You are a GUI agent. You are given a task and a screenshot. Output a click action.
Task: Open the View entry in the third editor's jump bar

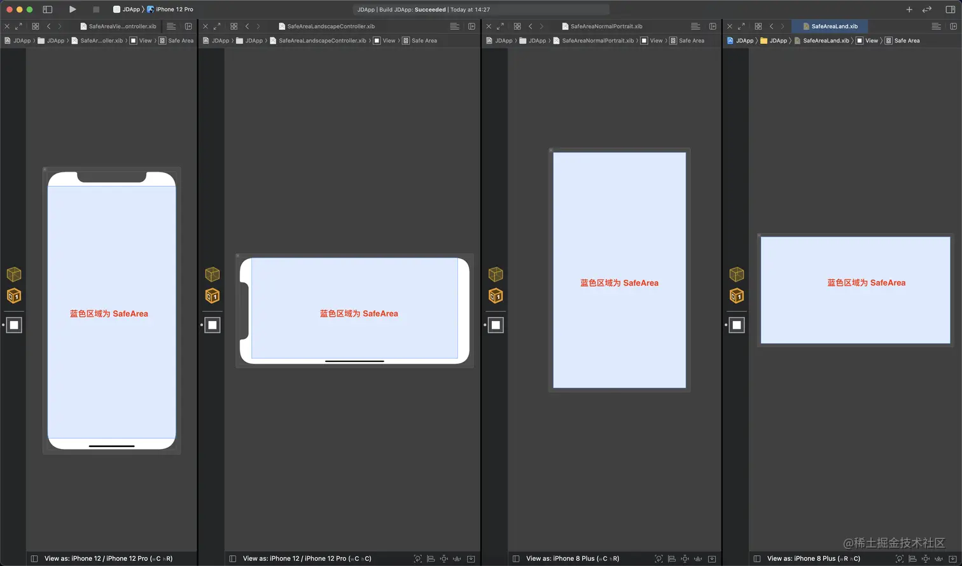657,40
